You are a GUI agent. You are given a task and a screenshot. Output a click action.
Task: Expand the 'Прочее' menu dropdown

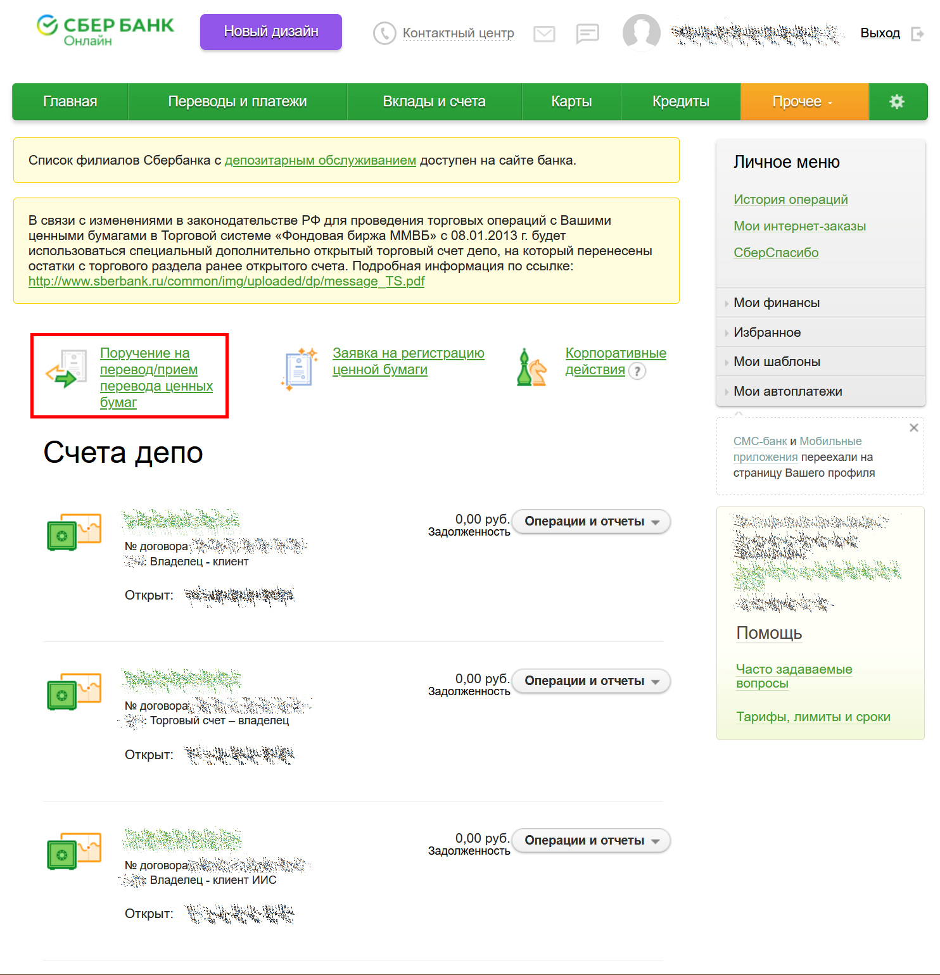click(x=804, y=101)
